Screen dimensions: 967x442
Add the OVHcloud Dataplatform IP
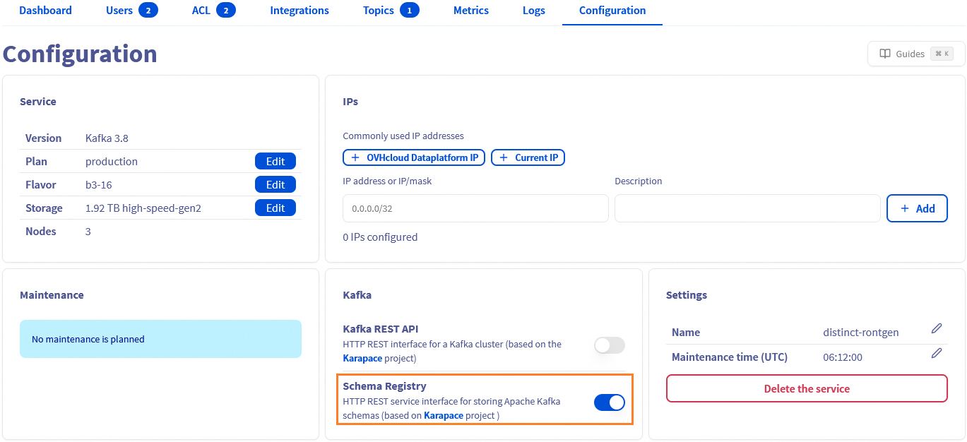click(x=413, y=157)
